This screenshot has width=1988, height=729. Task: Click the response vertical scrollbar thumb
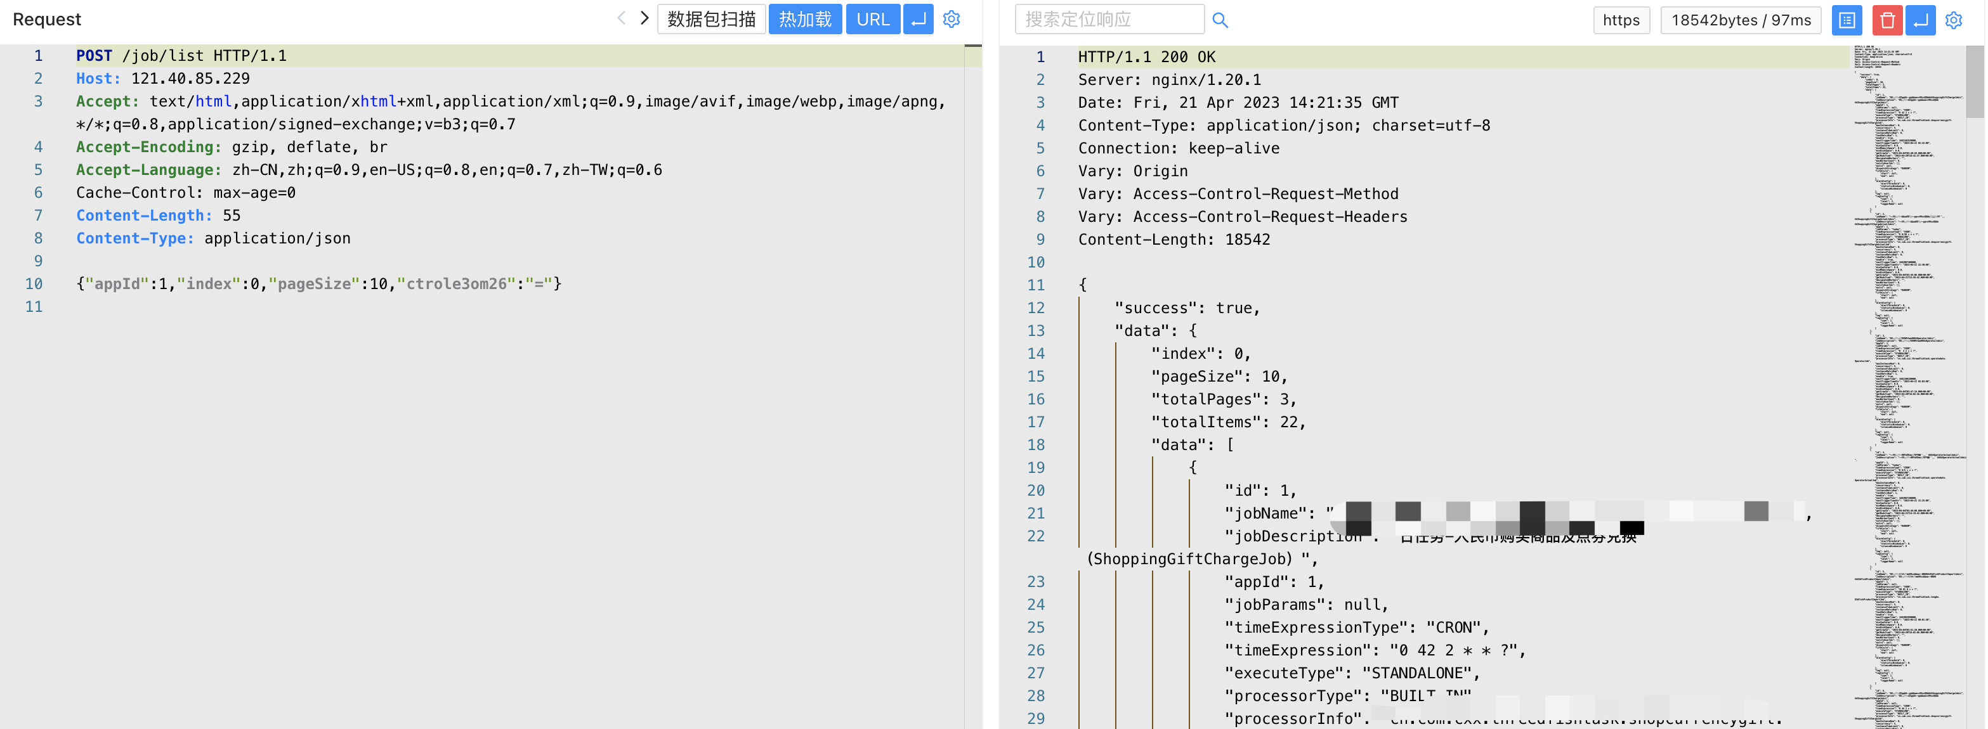1975,81
